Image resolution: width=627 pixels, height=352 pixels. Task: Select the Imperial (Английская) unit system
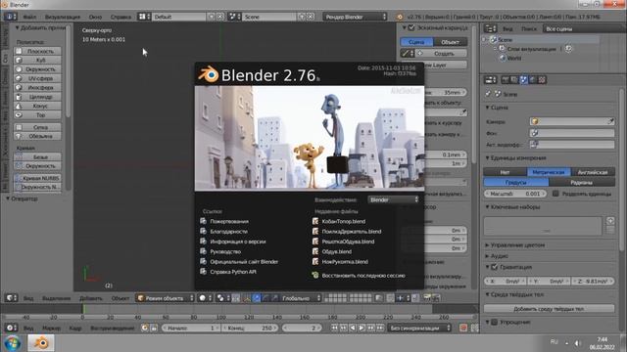pos(593,172)
